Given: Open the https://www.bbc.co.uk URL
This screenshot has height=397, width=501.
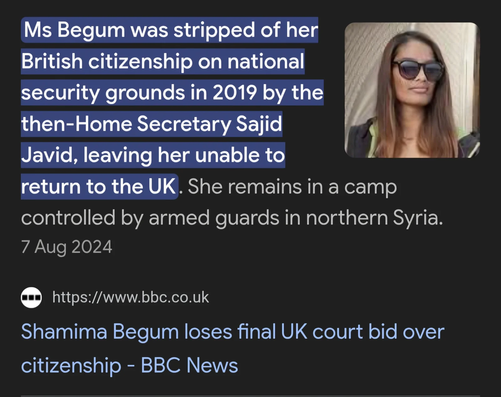Looking at the screenshot, I should click(x=131, y=297).
